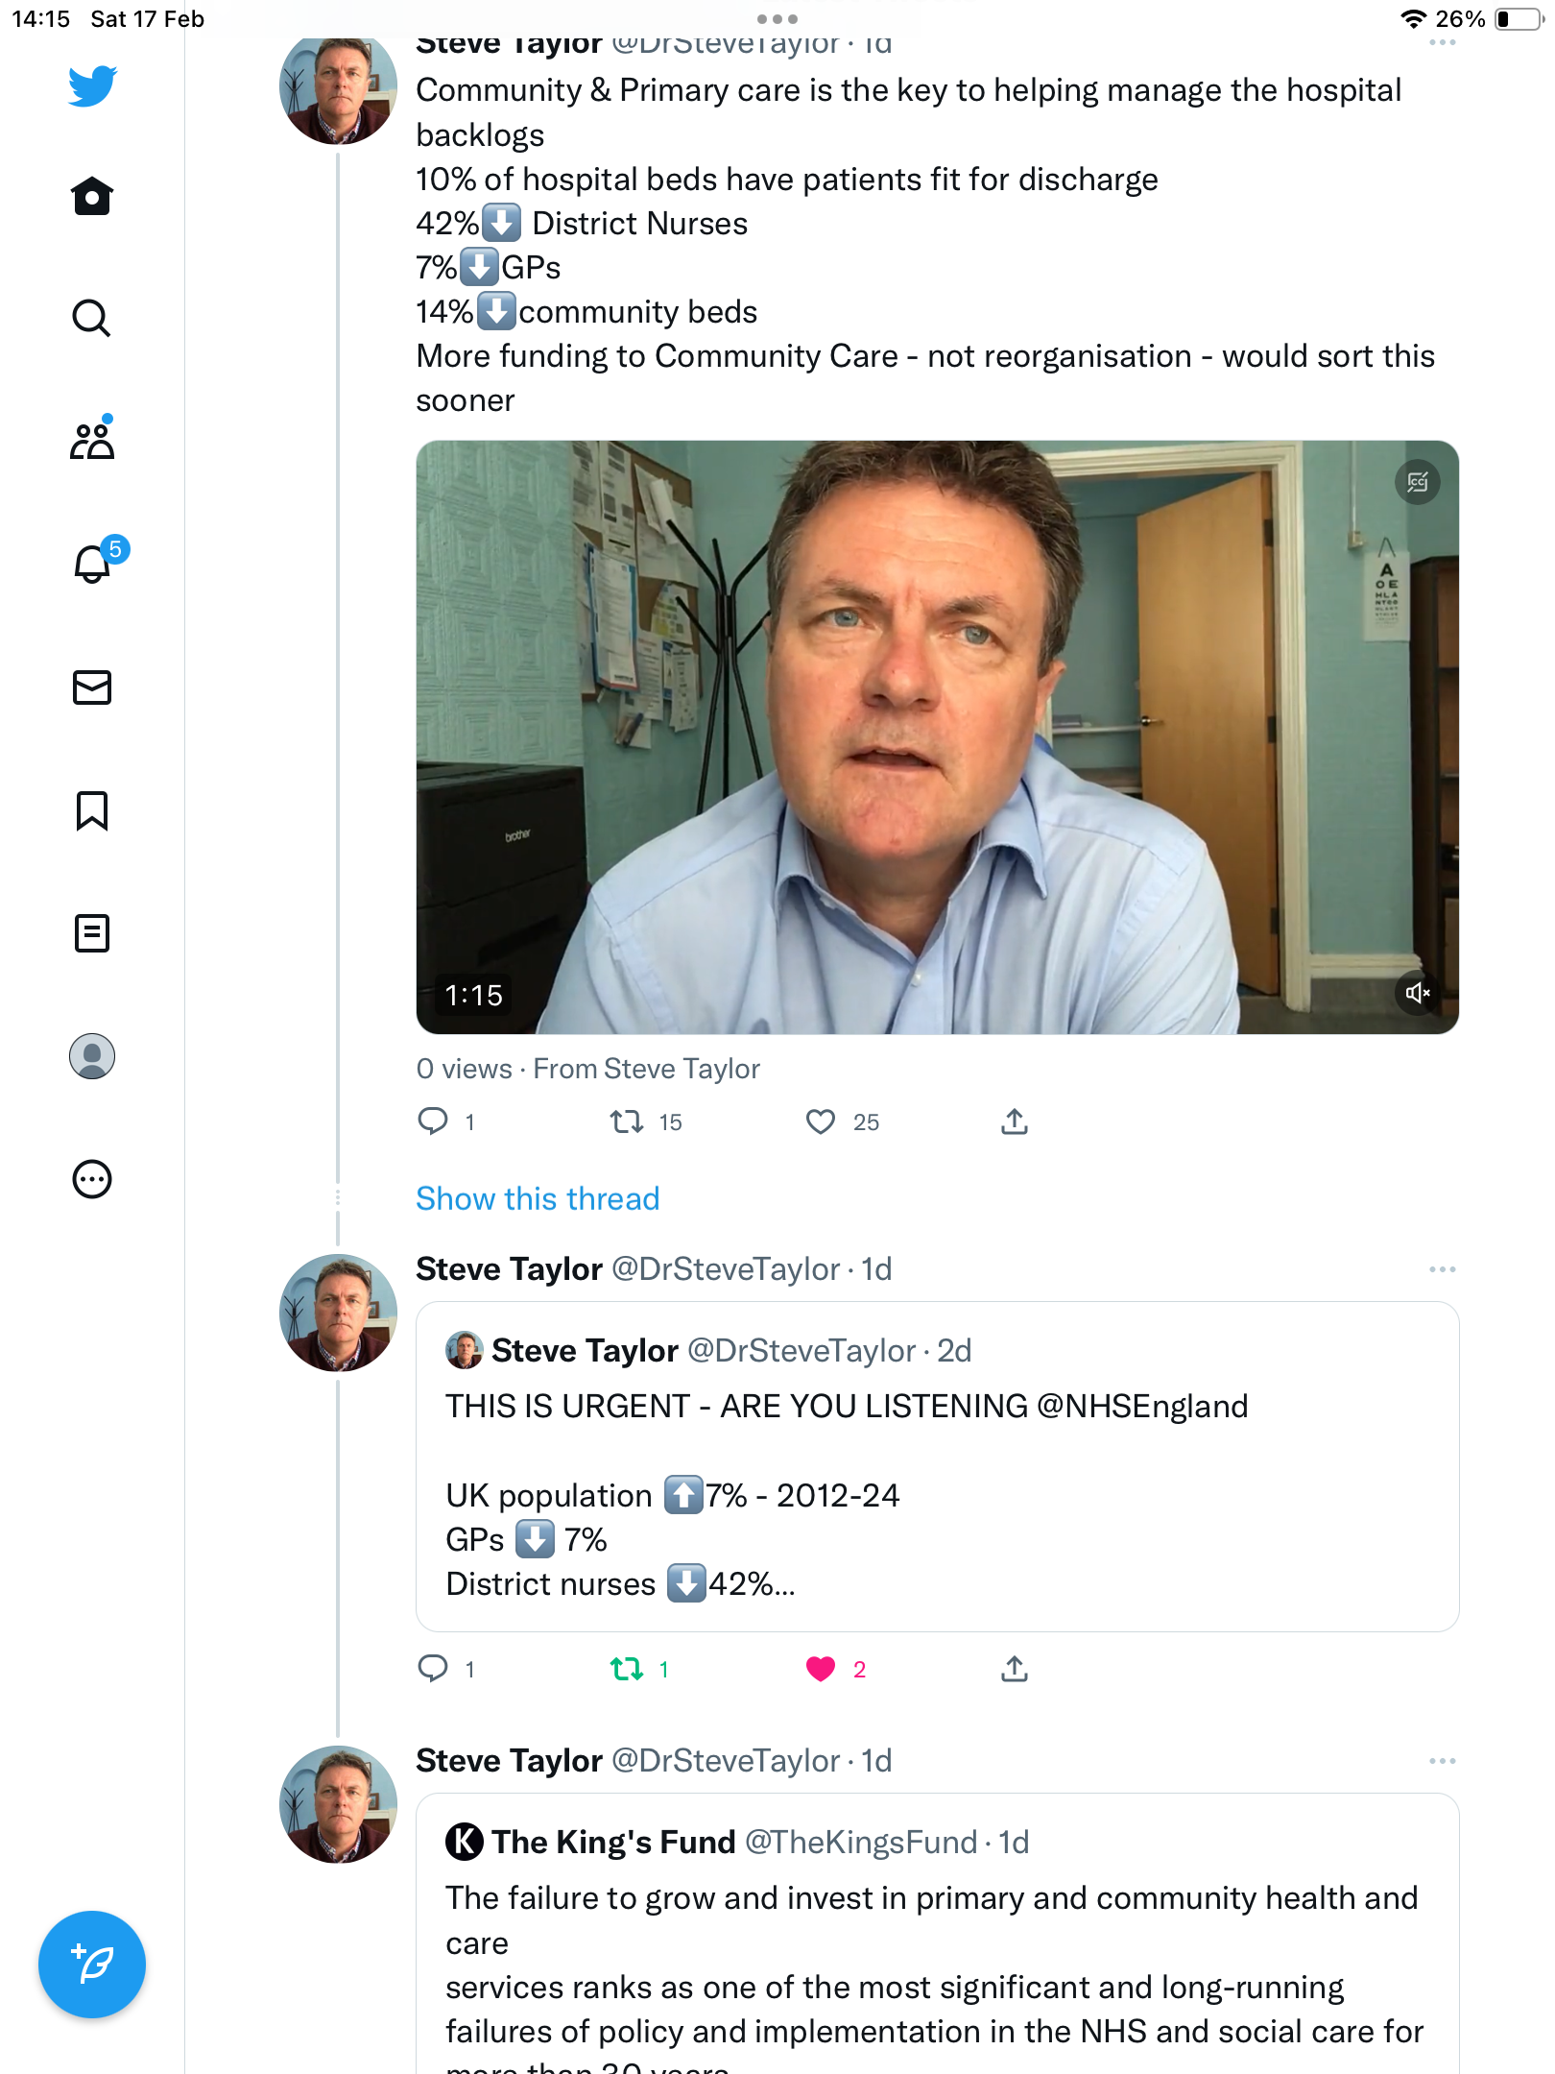This screenshot has height=2074, width=1555.
Task: Open the Home feed icon
Action: [x=92, y=196]
